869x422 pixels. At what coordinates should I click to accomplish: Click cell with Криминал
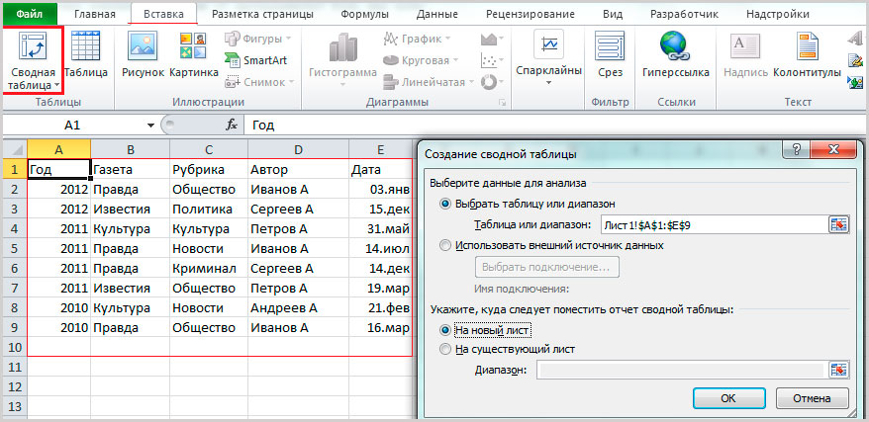pos(209,268)
